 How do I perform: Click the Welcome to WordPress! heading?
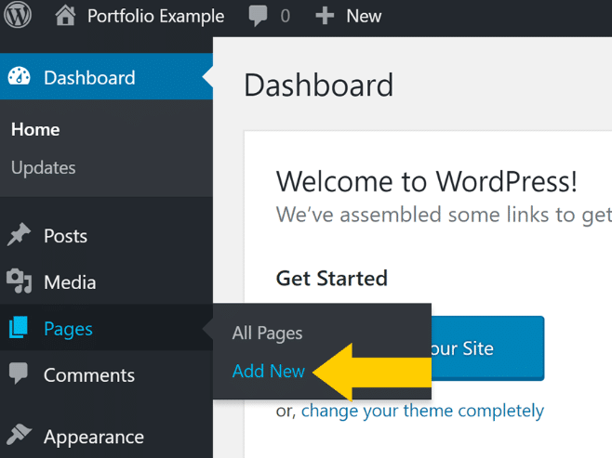(x=426, y=182)
